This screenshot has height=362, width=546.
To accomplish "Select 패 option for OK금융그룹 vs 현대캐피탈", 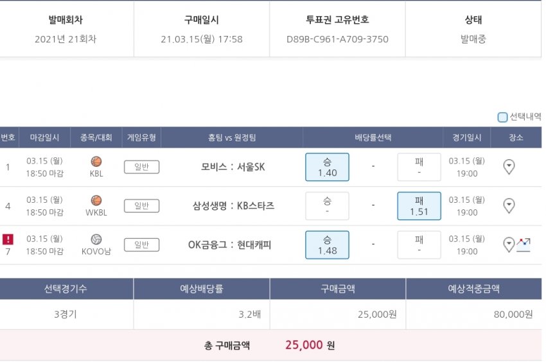I will tap(419, 245).
